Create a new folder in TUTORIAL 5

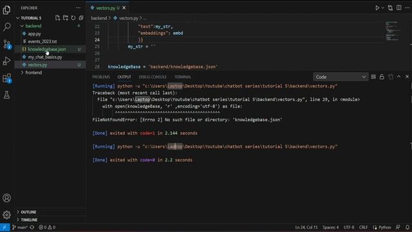pos(66,17)
